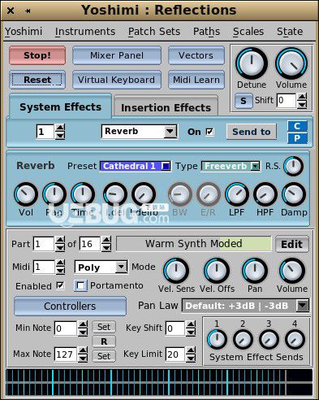Enable the Portamento checkbox
Viewport: 319px width, 400px height.
click(81, 285)
